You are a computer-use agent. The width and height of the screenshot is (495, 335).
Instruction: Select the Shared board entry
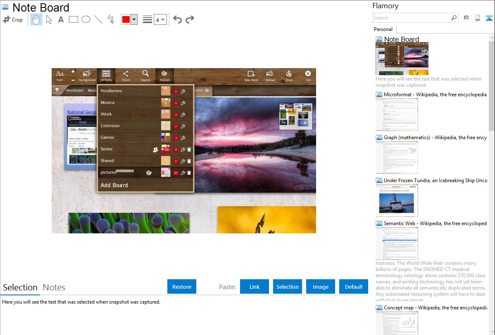145,161
